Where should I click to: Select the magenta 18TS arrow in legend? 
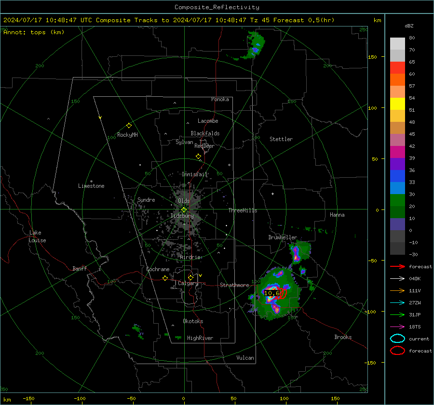(x=397, y=327)
